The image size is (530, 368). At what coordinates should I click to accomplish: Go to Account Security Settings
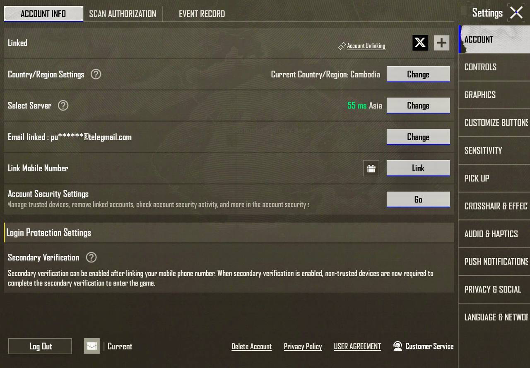click(418, 200)
